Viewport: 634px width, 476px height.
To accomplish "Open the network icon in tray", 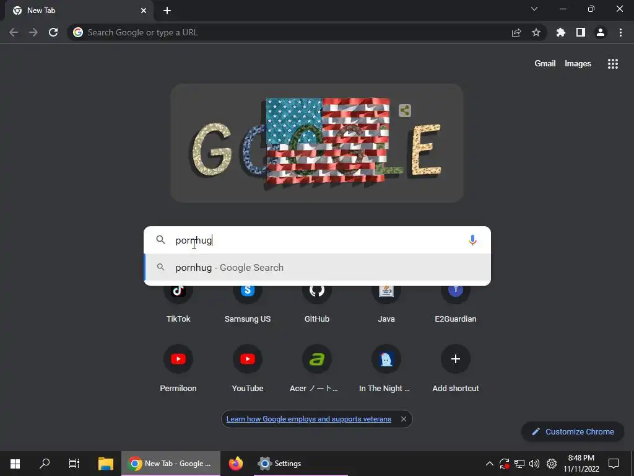I will tap(519, 464).
